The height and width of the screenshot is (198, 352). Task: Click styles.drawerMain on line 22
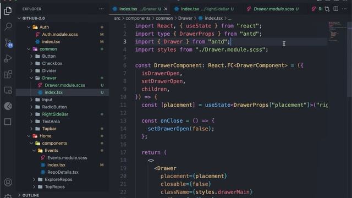[x=222, y=192]
